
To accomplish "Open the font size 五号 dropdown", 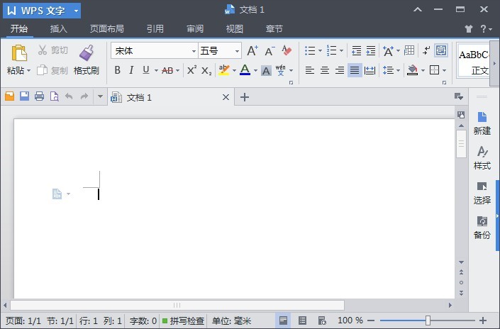I will click(237, 51).
